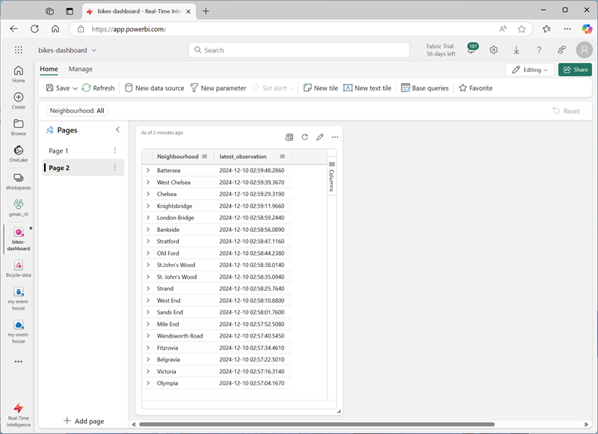Click the Share button
The image size is (598, 434).
[575, 70]
